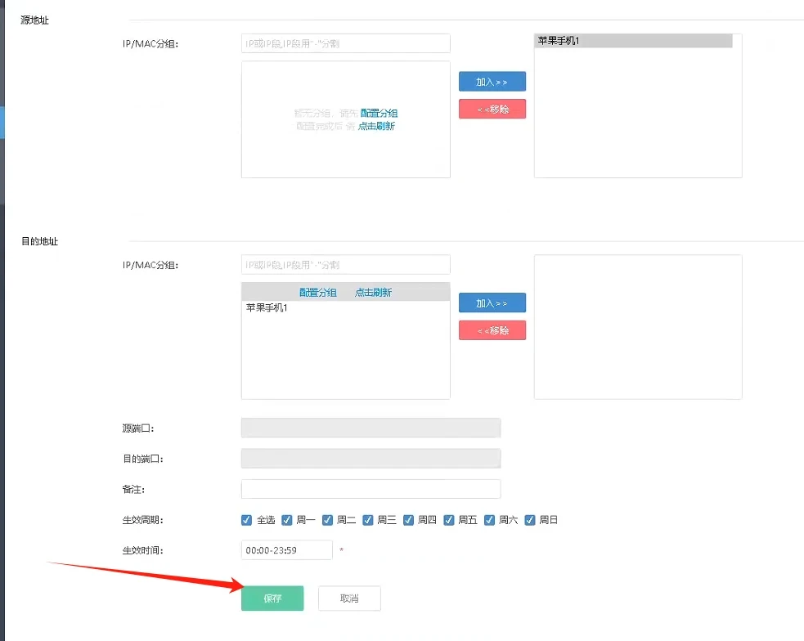Select 苹果手机1 in 目的地址 available list
Viewport: 804px width, 641px height.
(267, 308)
